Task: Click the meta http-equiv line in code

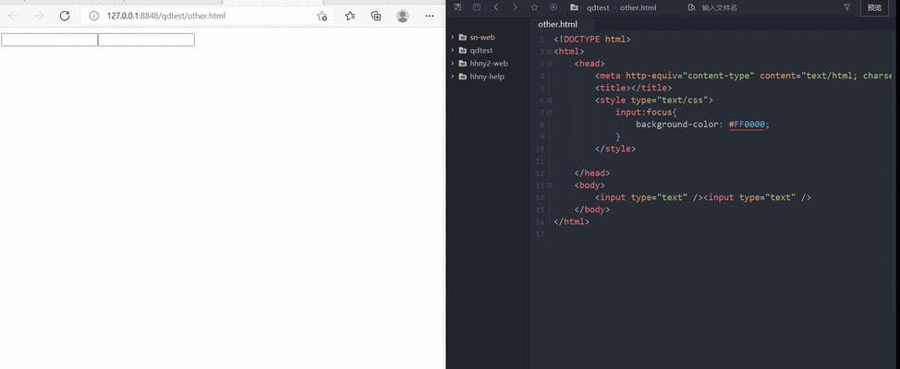Action: tap(743, 76)
